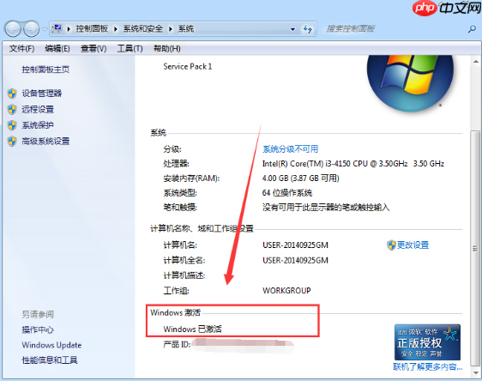The height and width of the screenshot is (381, 482).
Task: Open 性能信息和工具 link
Action: point(50,360)
